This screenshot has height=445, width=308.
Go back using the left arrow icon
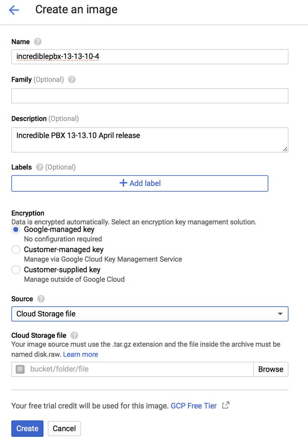pyautogui.click(x=14, y=10)
